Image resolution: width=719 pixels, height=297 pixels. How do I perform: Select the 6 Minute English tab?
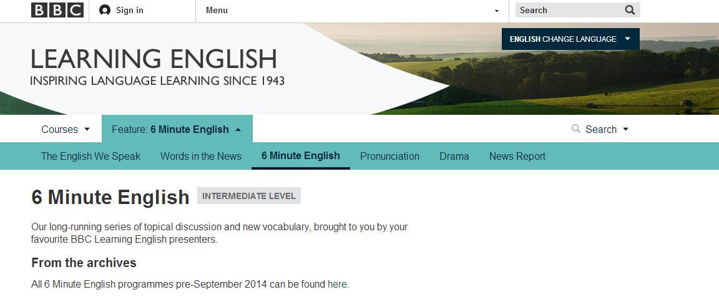point(301,156)
